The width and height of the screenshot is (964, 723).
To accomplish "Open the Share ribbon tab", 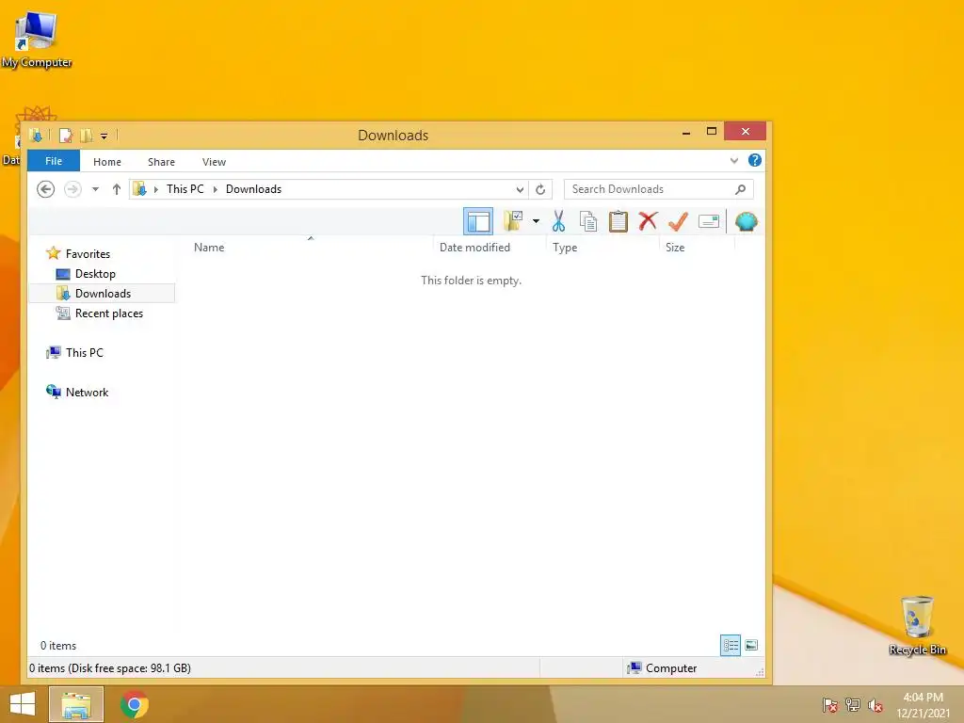I will (x=161, y=162).
